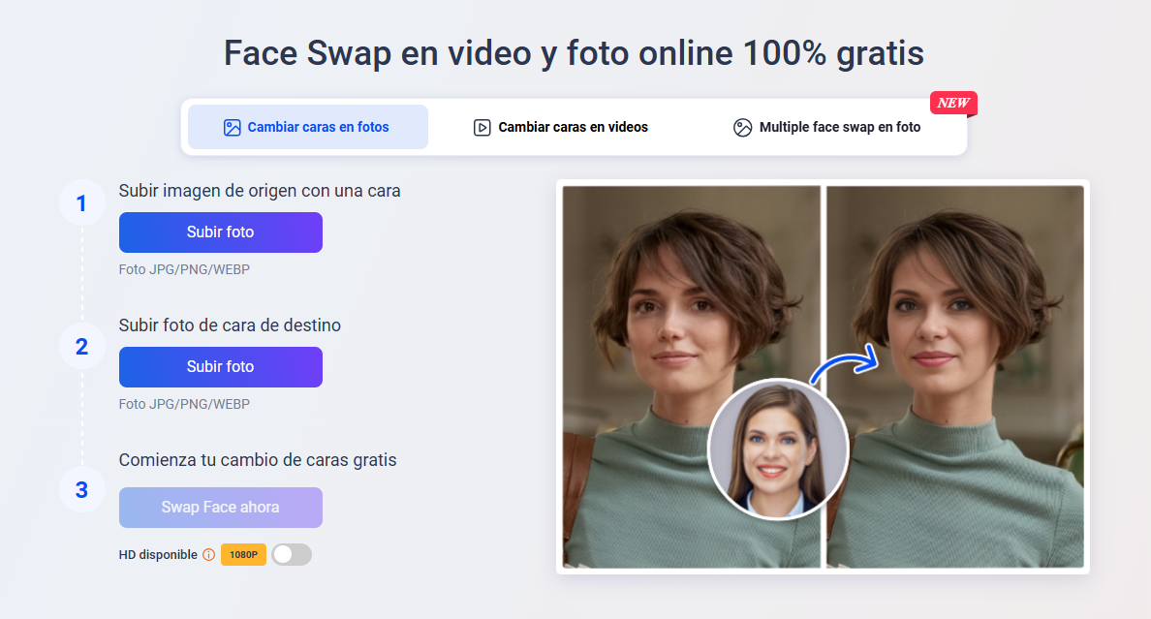
Task: Click the 'Foto JPG/PNG/WEBP' text under step 1
Action: [184, 269]
